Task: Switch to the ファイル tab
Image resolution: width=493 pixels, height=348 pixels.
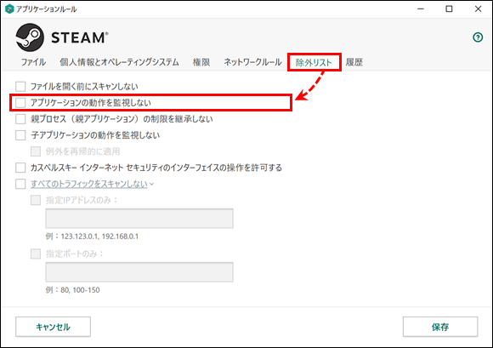Action: [x=33, y=62]
